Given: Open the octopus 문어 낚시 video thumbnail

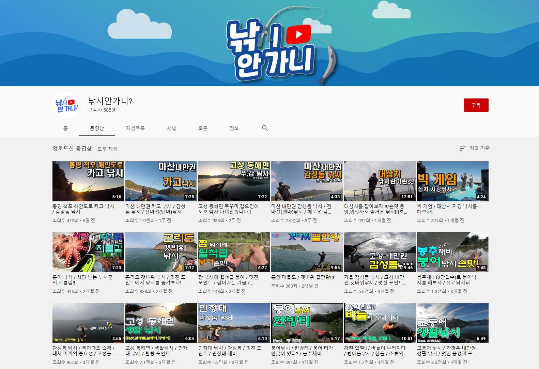Looking at the screenshot, I should (88, 252).
